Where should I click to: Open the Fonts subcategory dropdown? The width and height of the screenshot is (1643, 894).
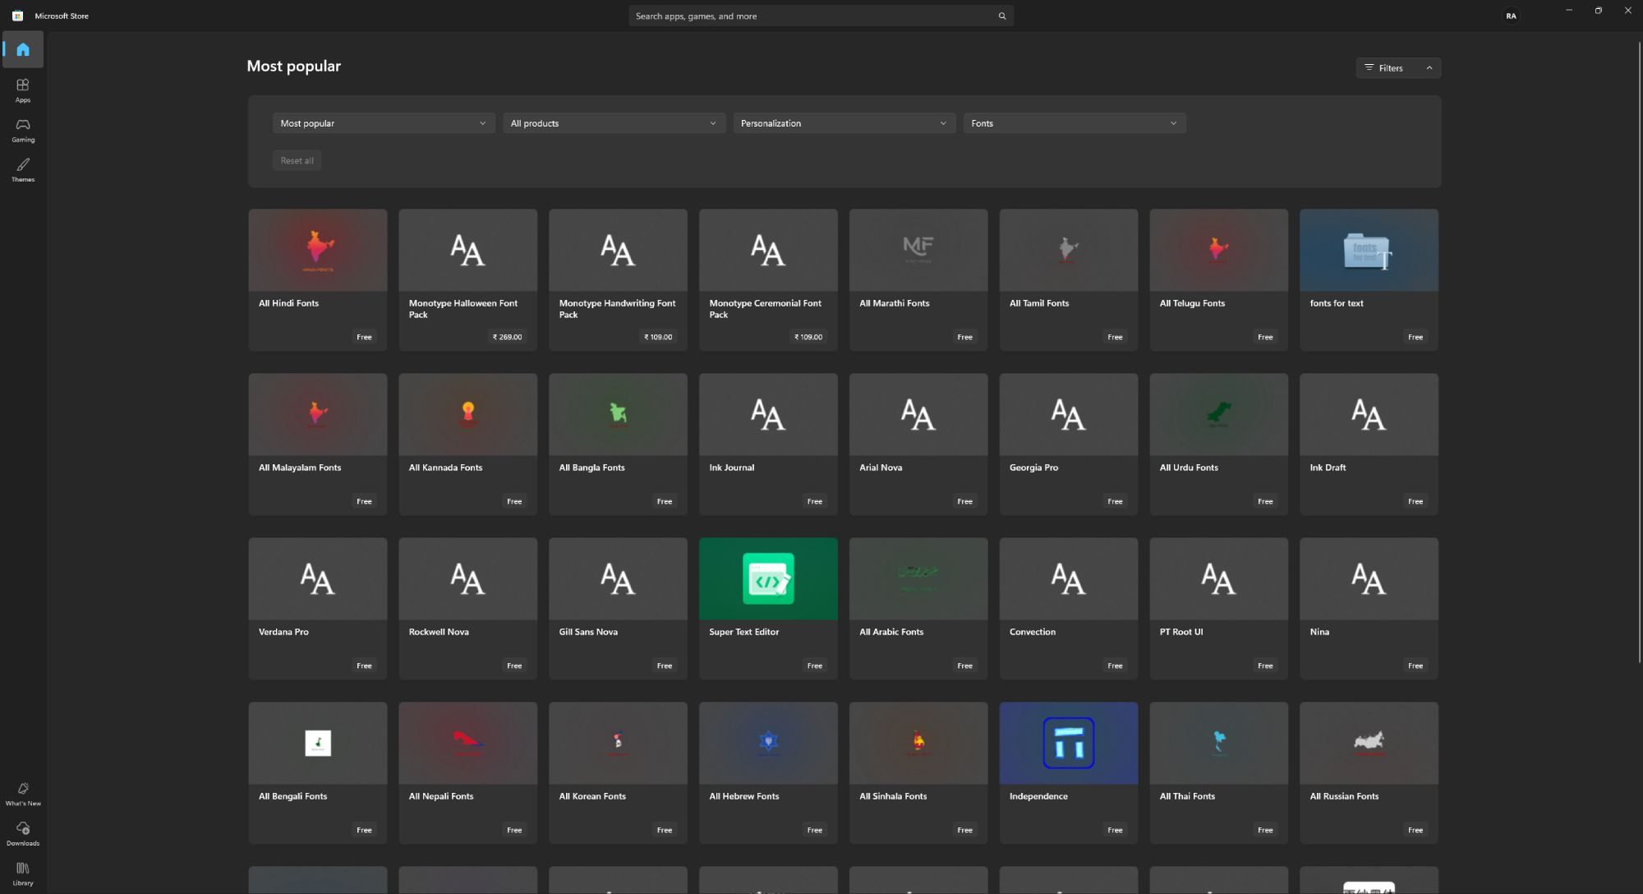pyautogui.click(x=1075, y=123)
